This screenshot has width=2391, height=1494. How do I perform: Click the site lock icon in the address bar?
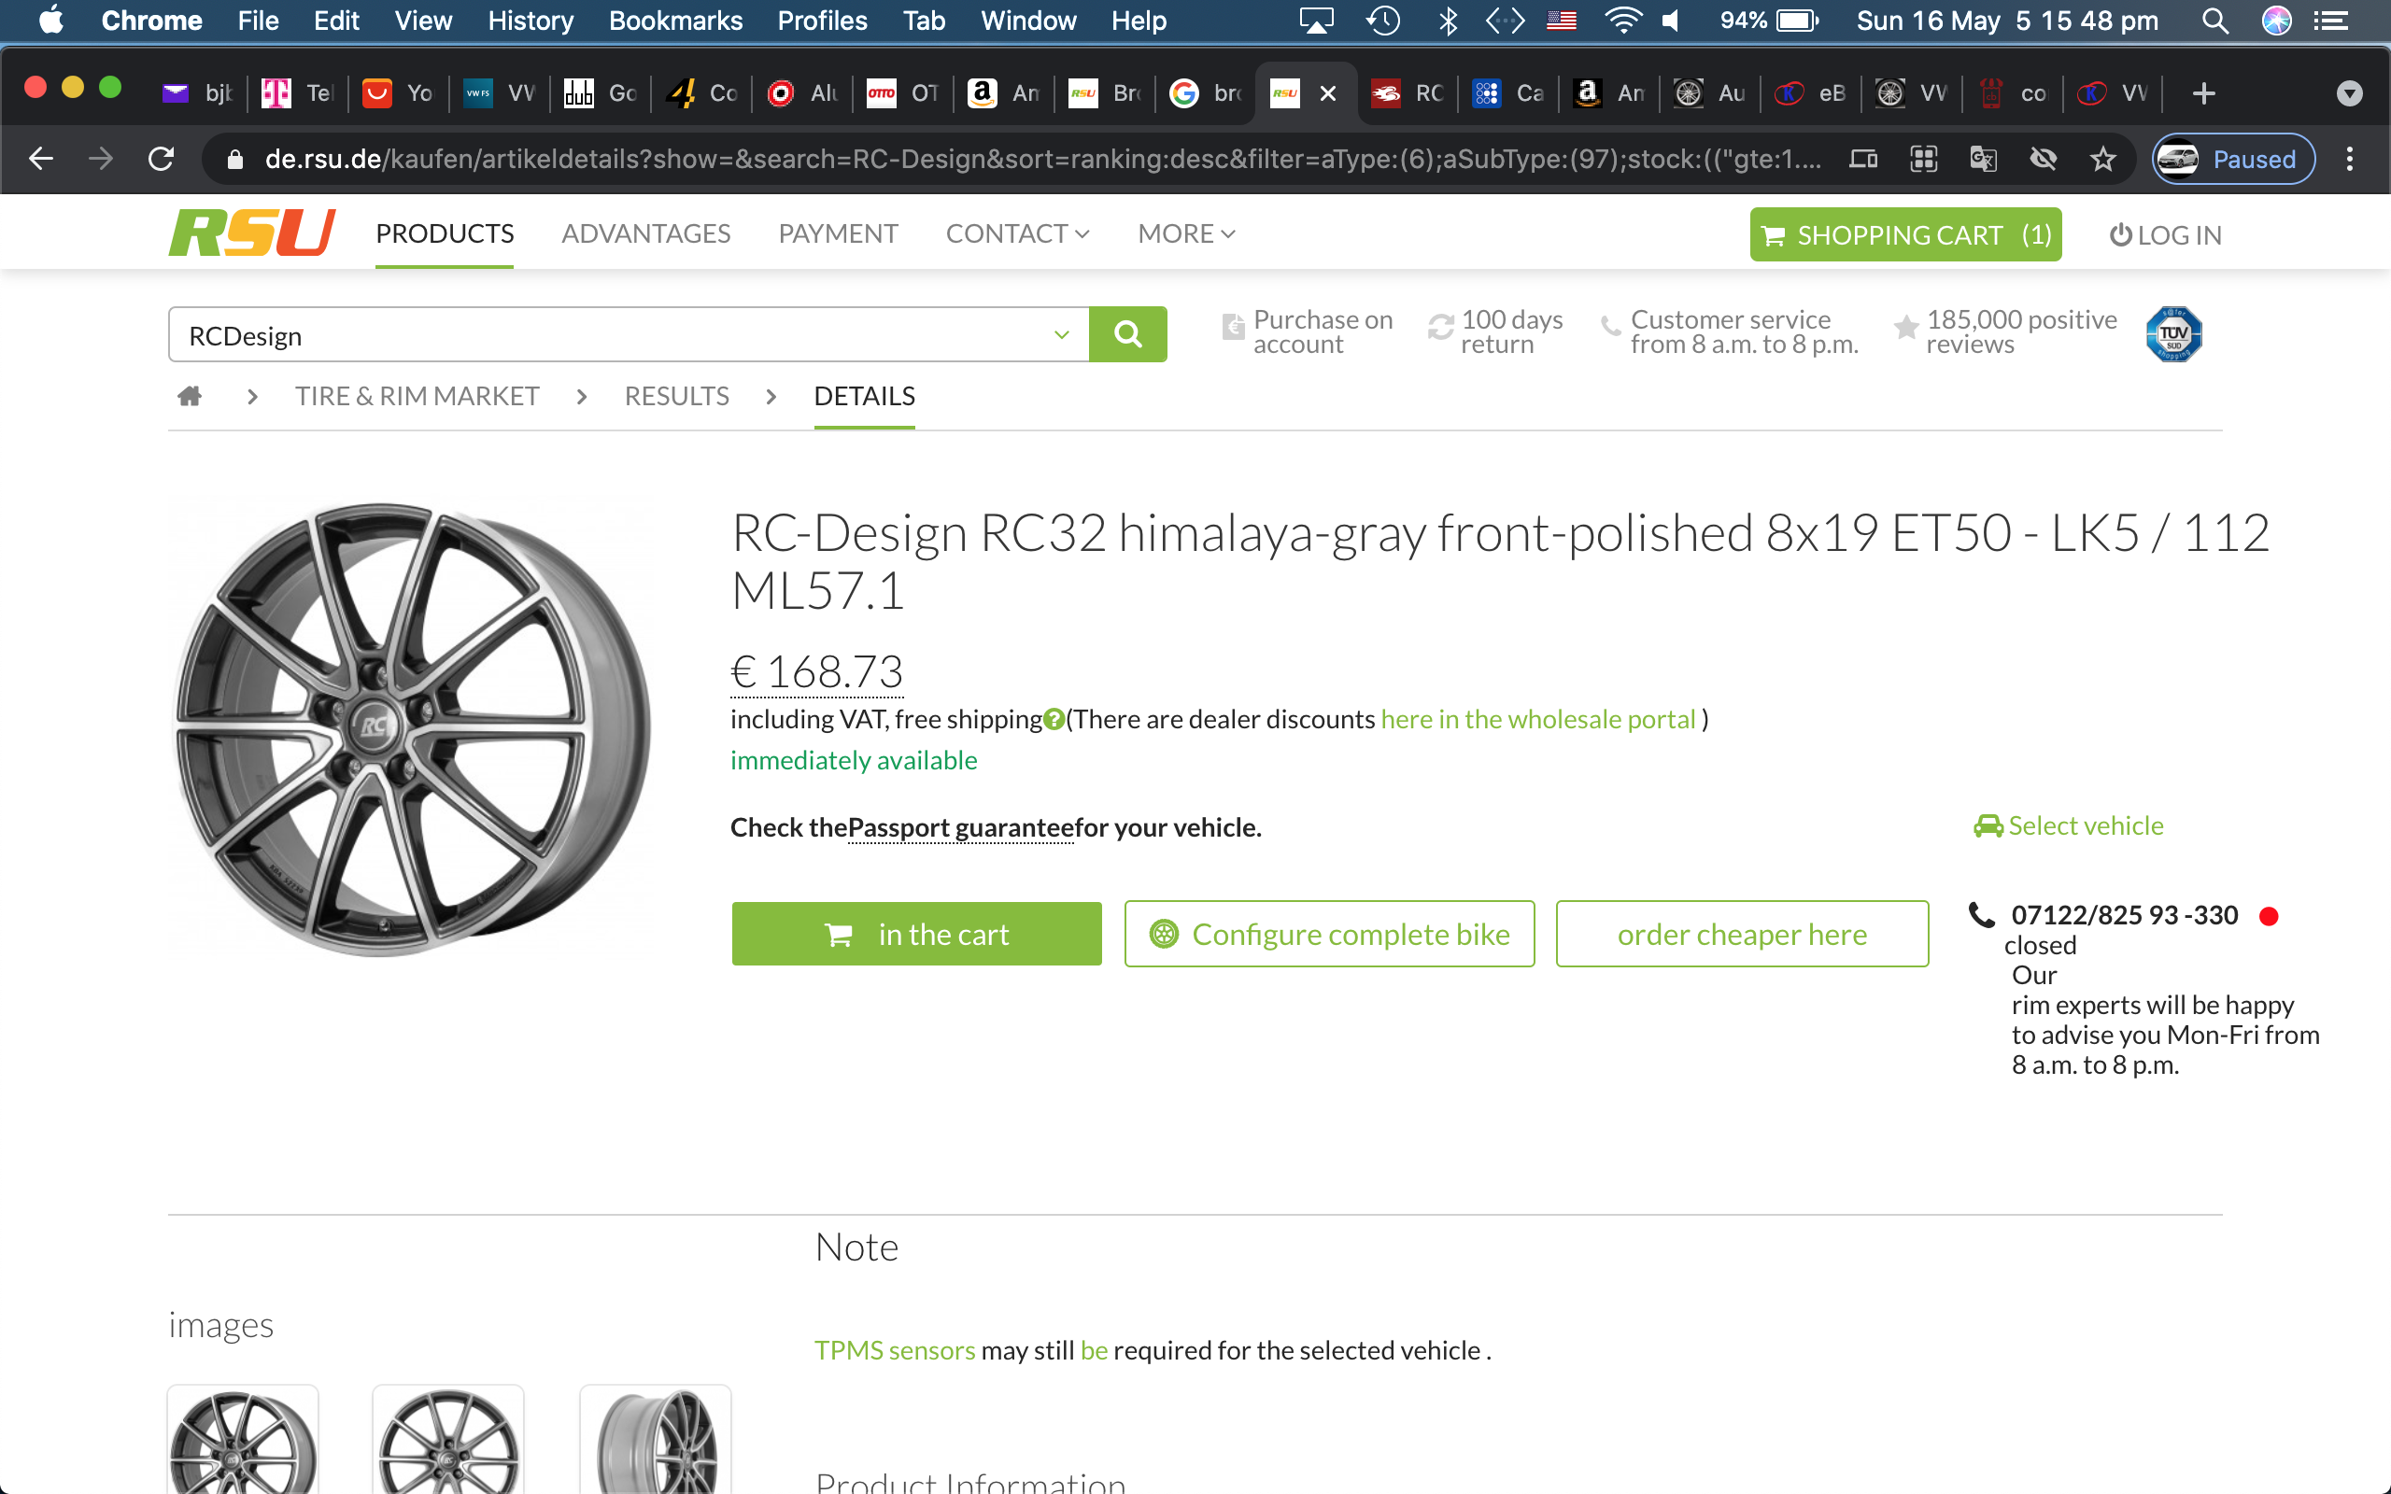(x=234, y=159)
